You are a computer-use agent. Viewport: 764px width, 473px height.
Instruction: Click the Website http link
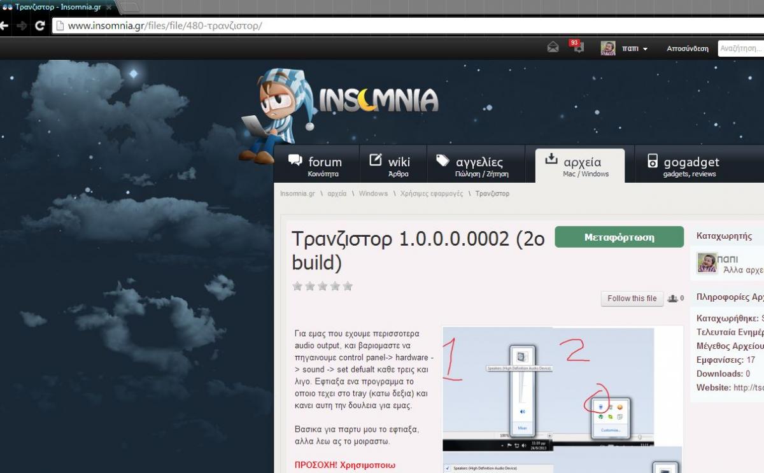coord(749,388)
